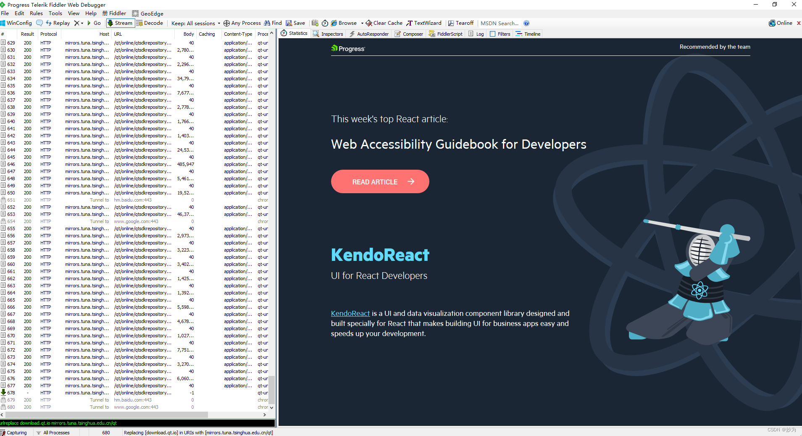This screenshot has height=436, width=802.
Task: Click the Remove sessions X icon
Action: 76,23
